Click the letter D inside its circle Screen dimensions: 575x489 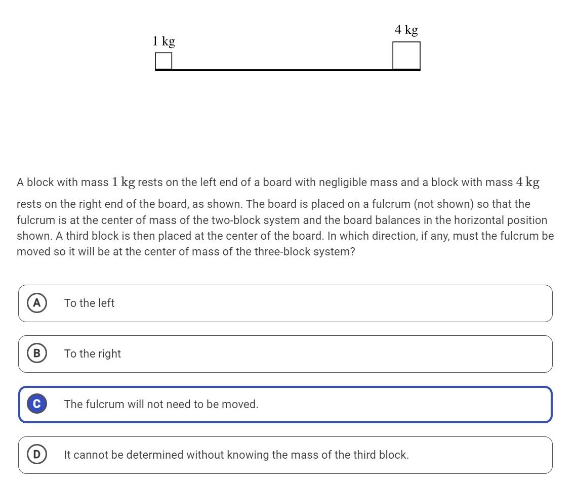[36, 455]
